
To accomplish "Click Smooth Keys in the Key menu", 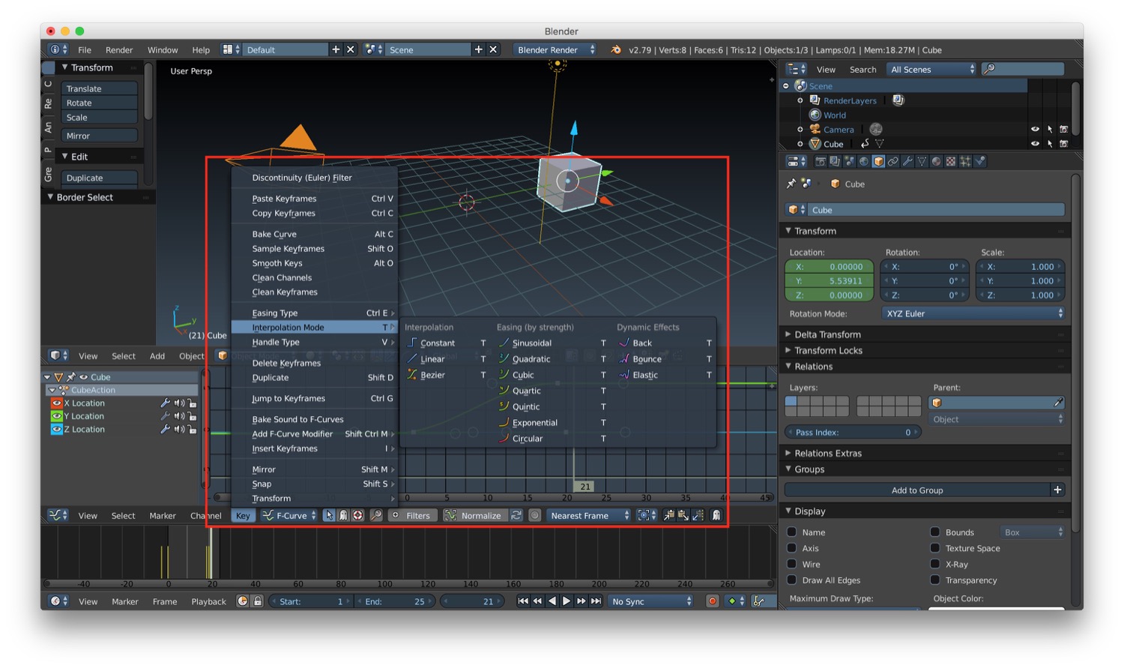I will click(x=277, y=263).
